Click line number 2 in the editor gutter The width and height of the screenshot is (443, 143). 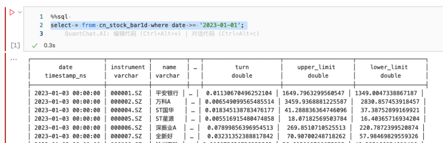41,25
